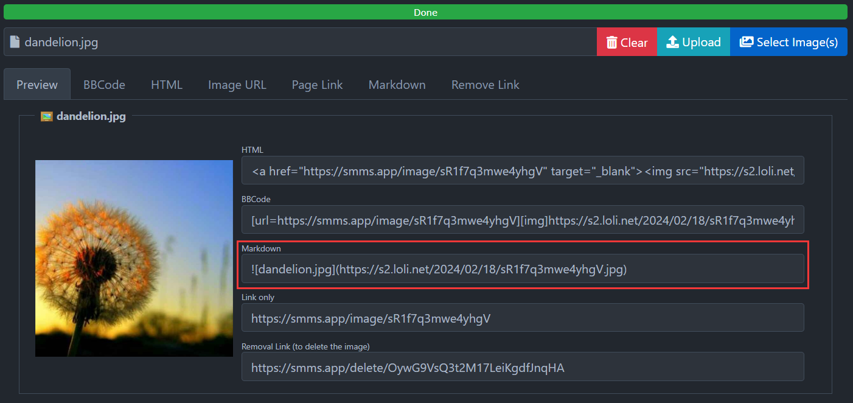Image resolution: width=853 pixels, height=403 pixels.
Task: Click the Select Image(s) button
Action: tap(788, 41)
